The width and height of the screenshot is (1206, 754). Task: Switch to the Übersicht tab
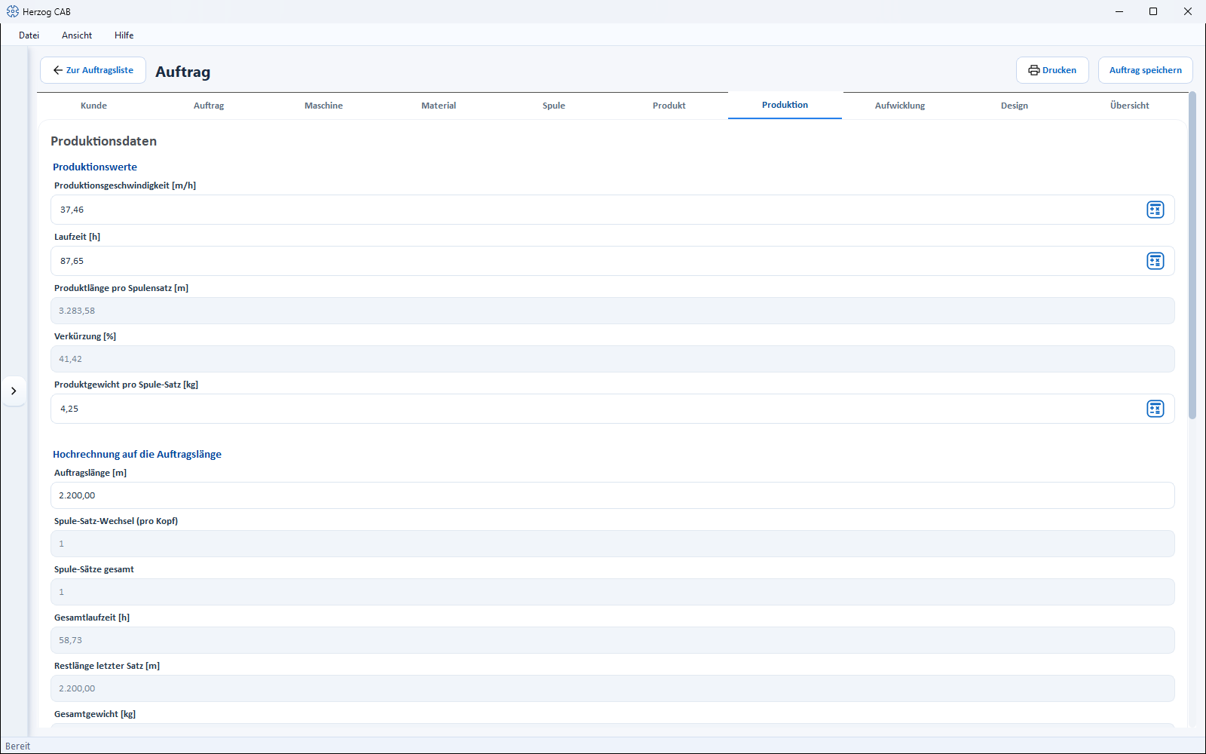pyautogui.click(x=1129, y=106)
